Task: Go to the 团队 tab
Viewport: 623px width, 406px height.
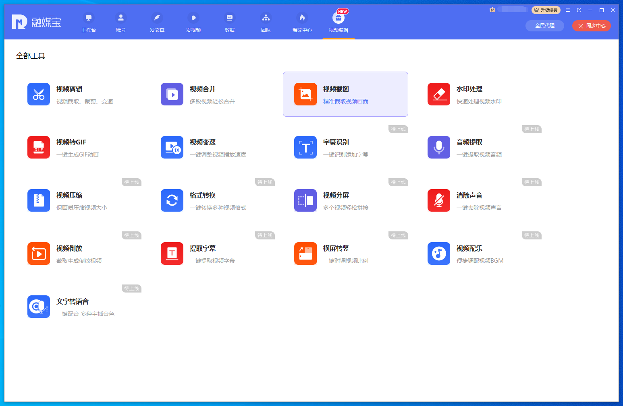Action: [x=266, y=23]
